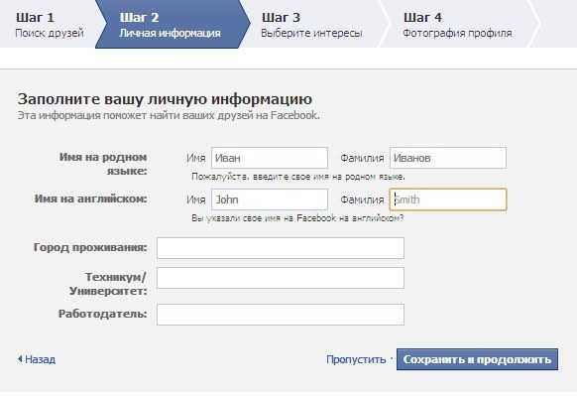Click the back arrow icon beside Назад

(20, 359)
